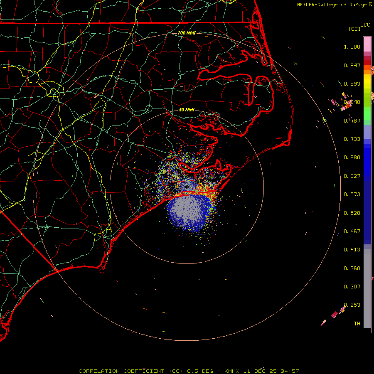Screen dimensions: 374x374
Task: Click the NEXLAB-College of DuPage credit text
Action: point(332,5)
